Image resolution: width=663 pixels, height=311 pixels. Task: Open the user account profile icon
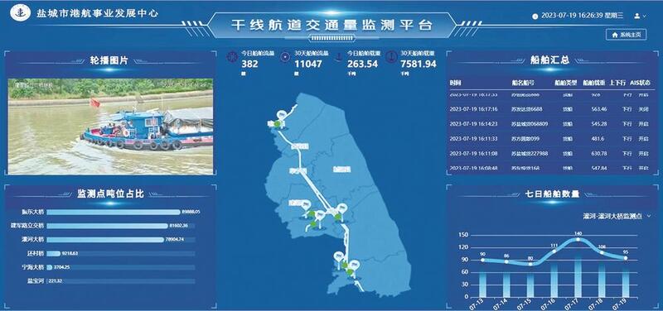coord(636,16)
